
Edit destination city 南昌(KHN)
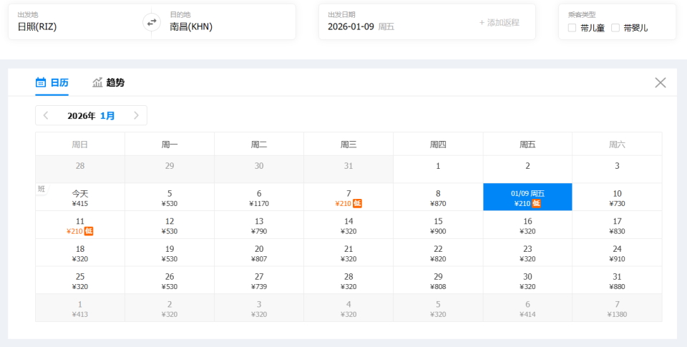coord(191,26)
